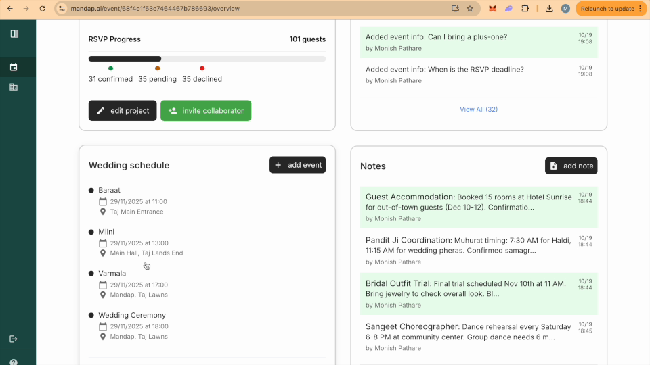
Task: Click '35 declined' count
Action: (x=202, y=79)
